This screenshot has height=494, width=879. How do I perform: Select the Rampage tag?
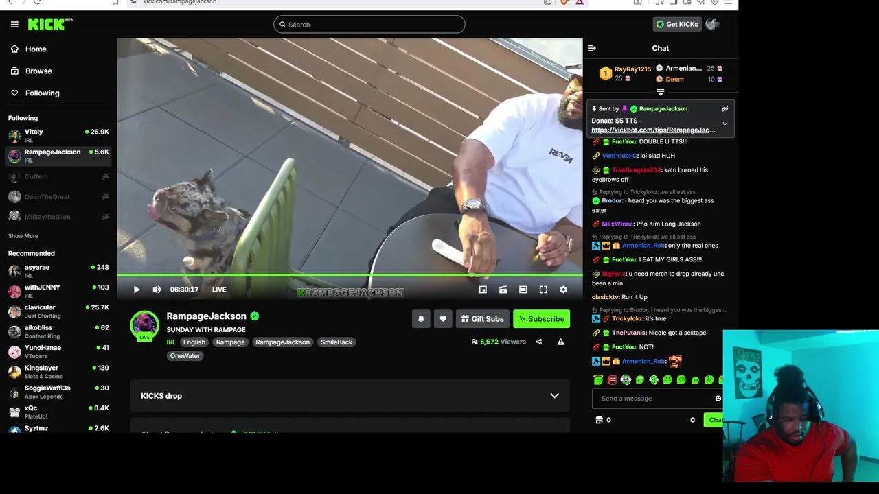[x=230, y=342]
